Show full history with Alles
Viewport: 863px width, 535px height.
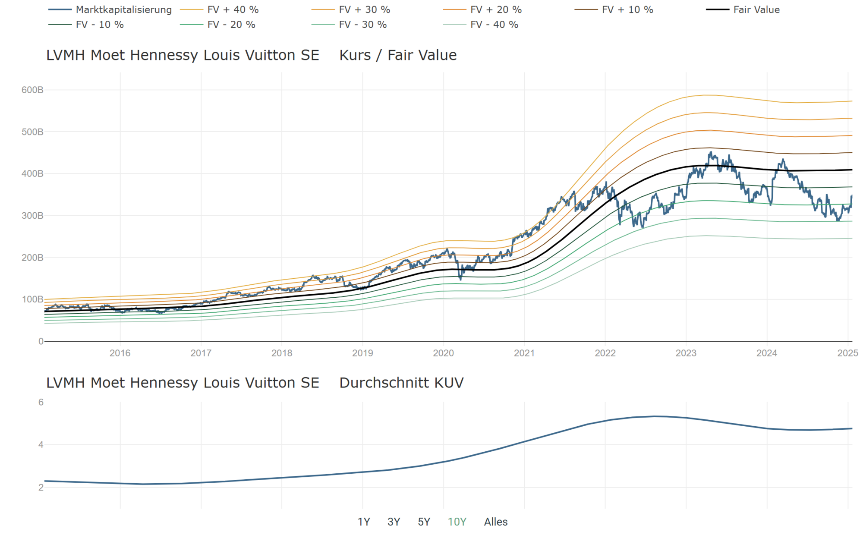pyautogui.click(x=495, y=522)
